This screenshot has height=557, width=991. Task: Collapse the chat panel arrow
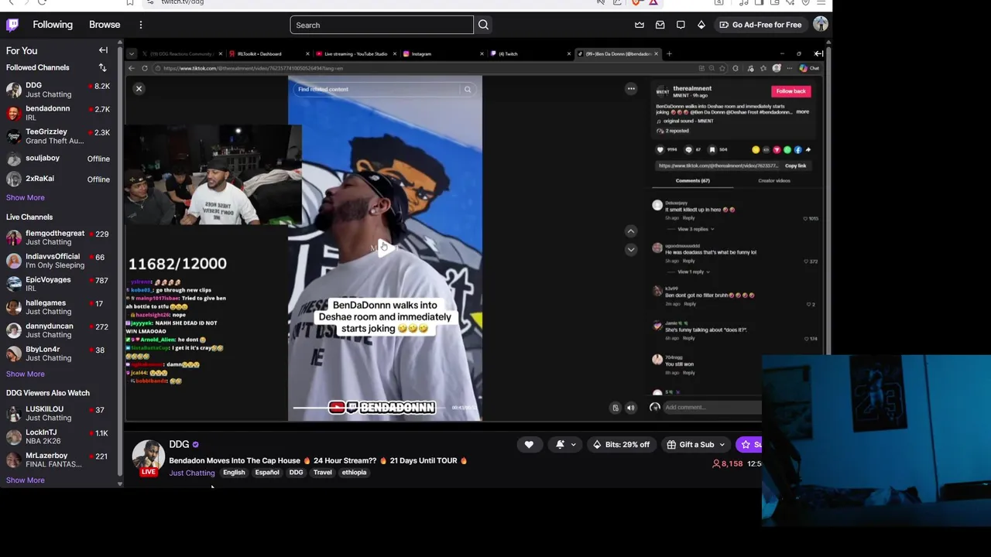click(x=818, y=53)
